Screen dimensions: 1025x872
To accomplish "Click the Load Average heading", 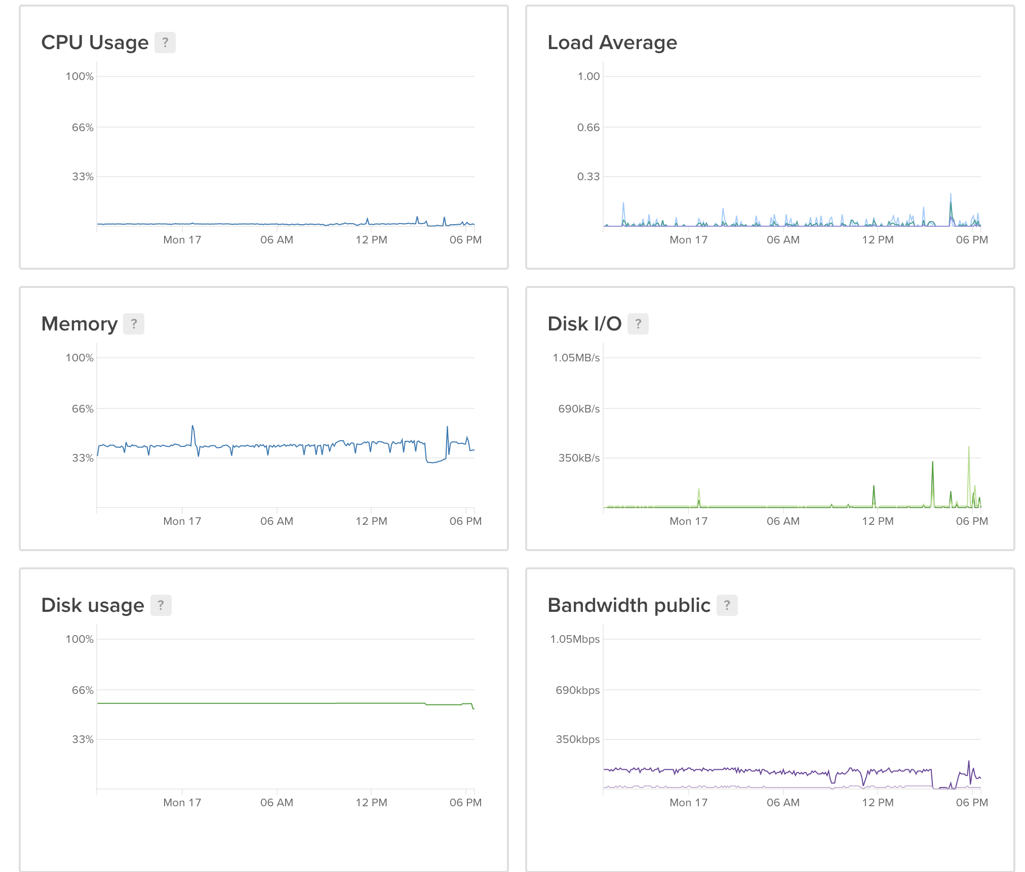I will coord(612,43).
